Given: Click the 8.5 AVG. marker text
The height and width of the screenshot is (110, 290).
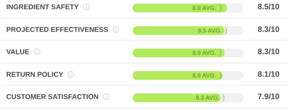Looking at the screenshot, I should (210, 31).
